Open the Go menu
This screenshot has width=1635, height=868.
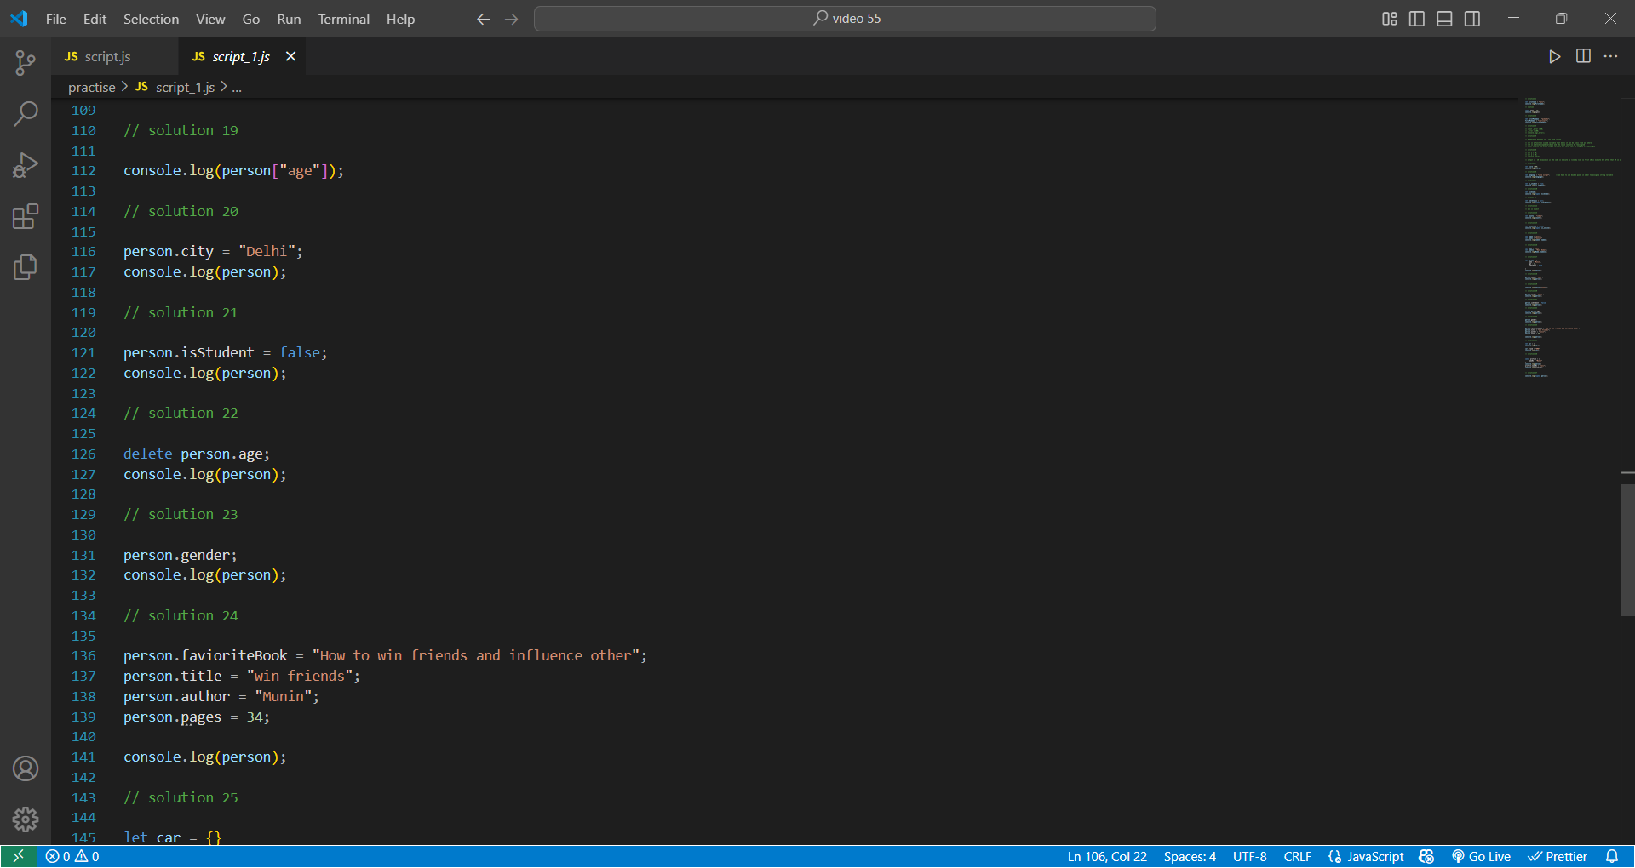(251, 19)
